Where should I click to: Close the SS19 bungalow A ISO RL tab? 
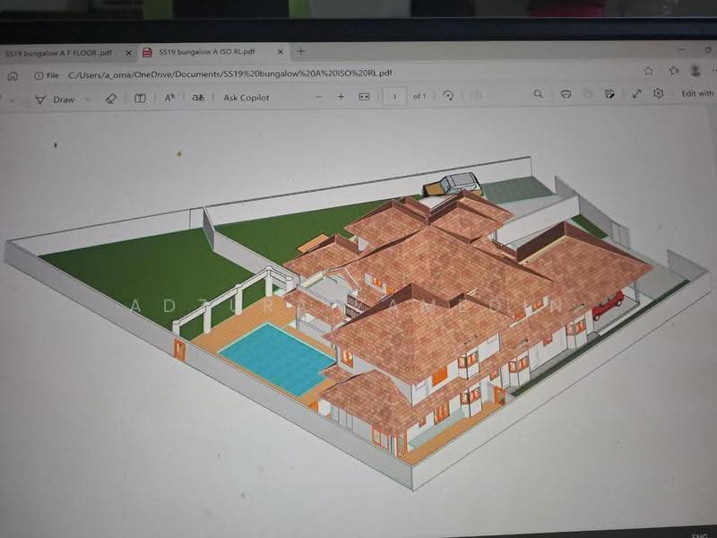(281, 52)
